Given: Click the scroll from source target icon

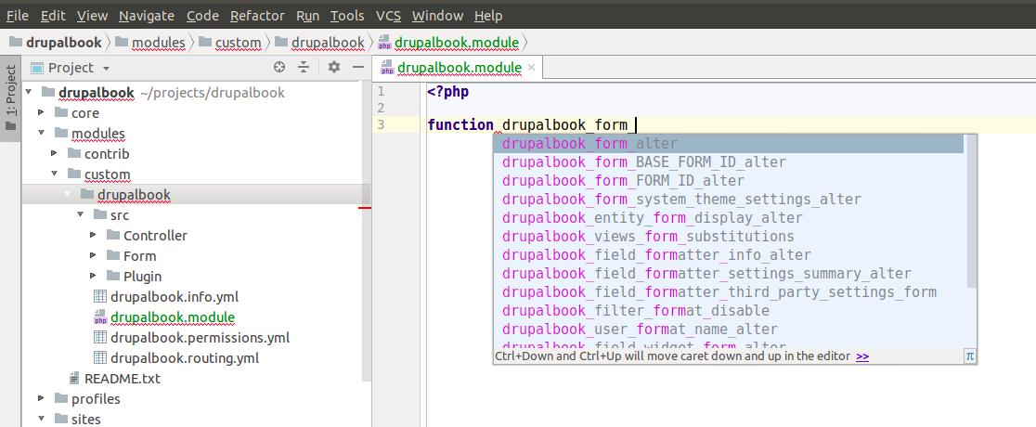Looking at the screenshot, I should pyautogui.click(x=279, y=68).
